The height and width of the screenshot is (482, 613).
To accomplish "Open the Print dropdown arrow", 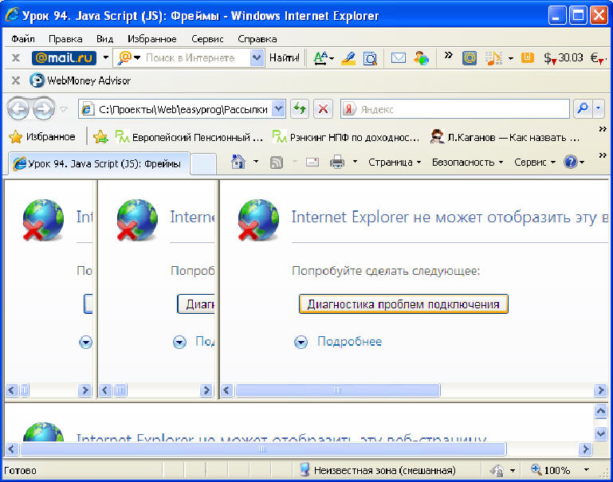I will point(355,161).
